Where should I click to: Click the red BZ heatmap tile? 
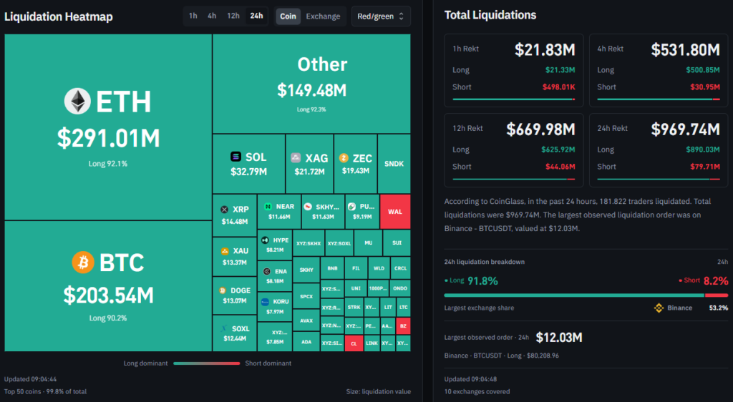[x=403, y=326]
